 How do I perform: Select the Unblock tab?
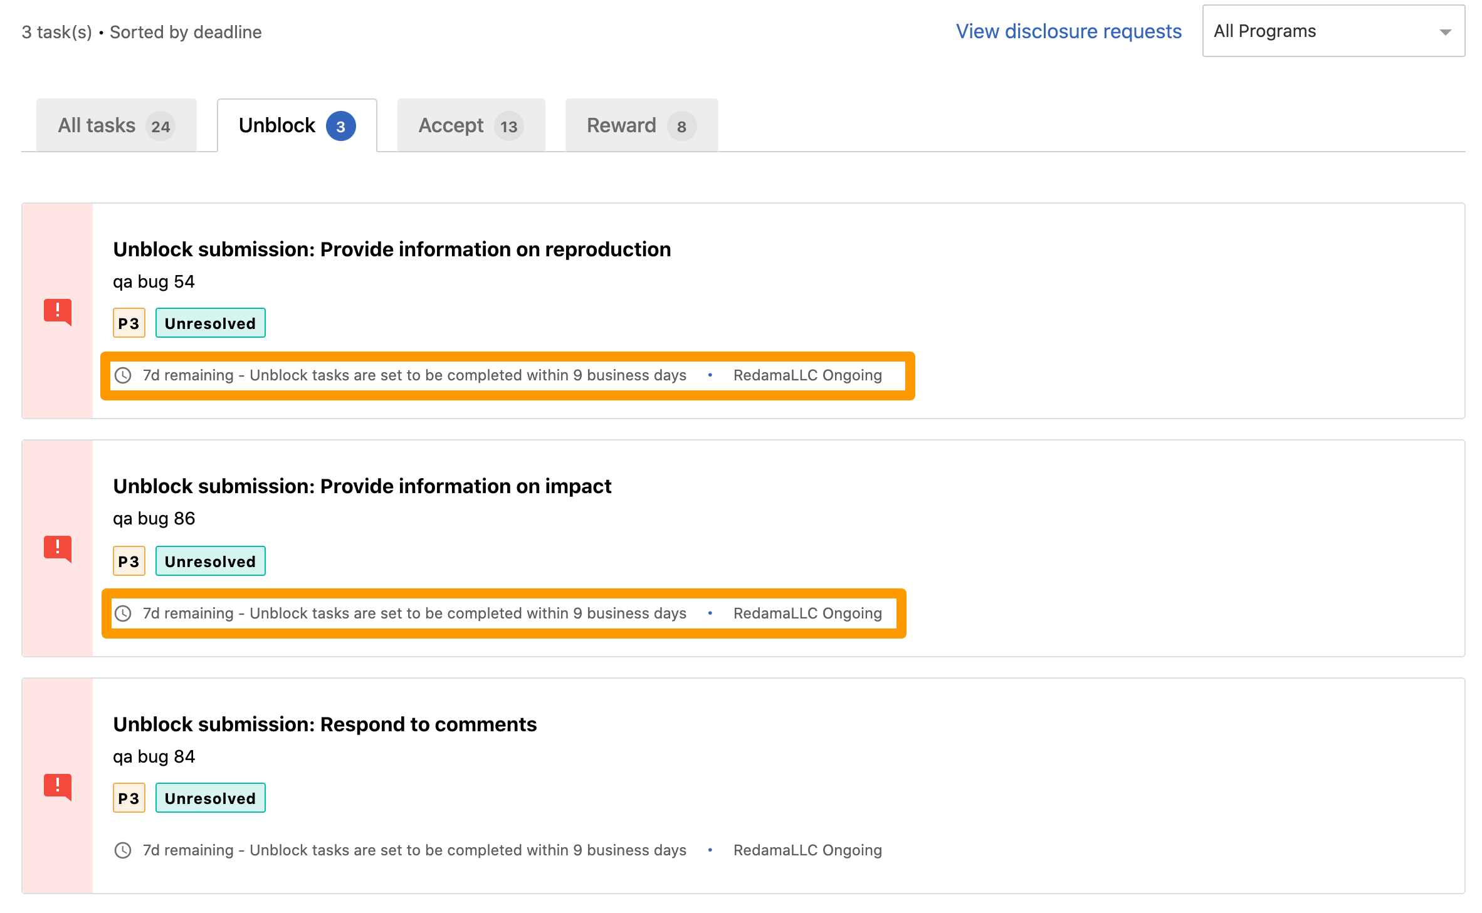[297, 125]
